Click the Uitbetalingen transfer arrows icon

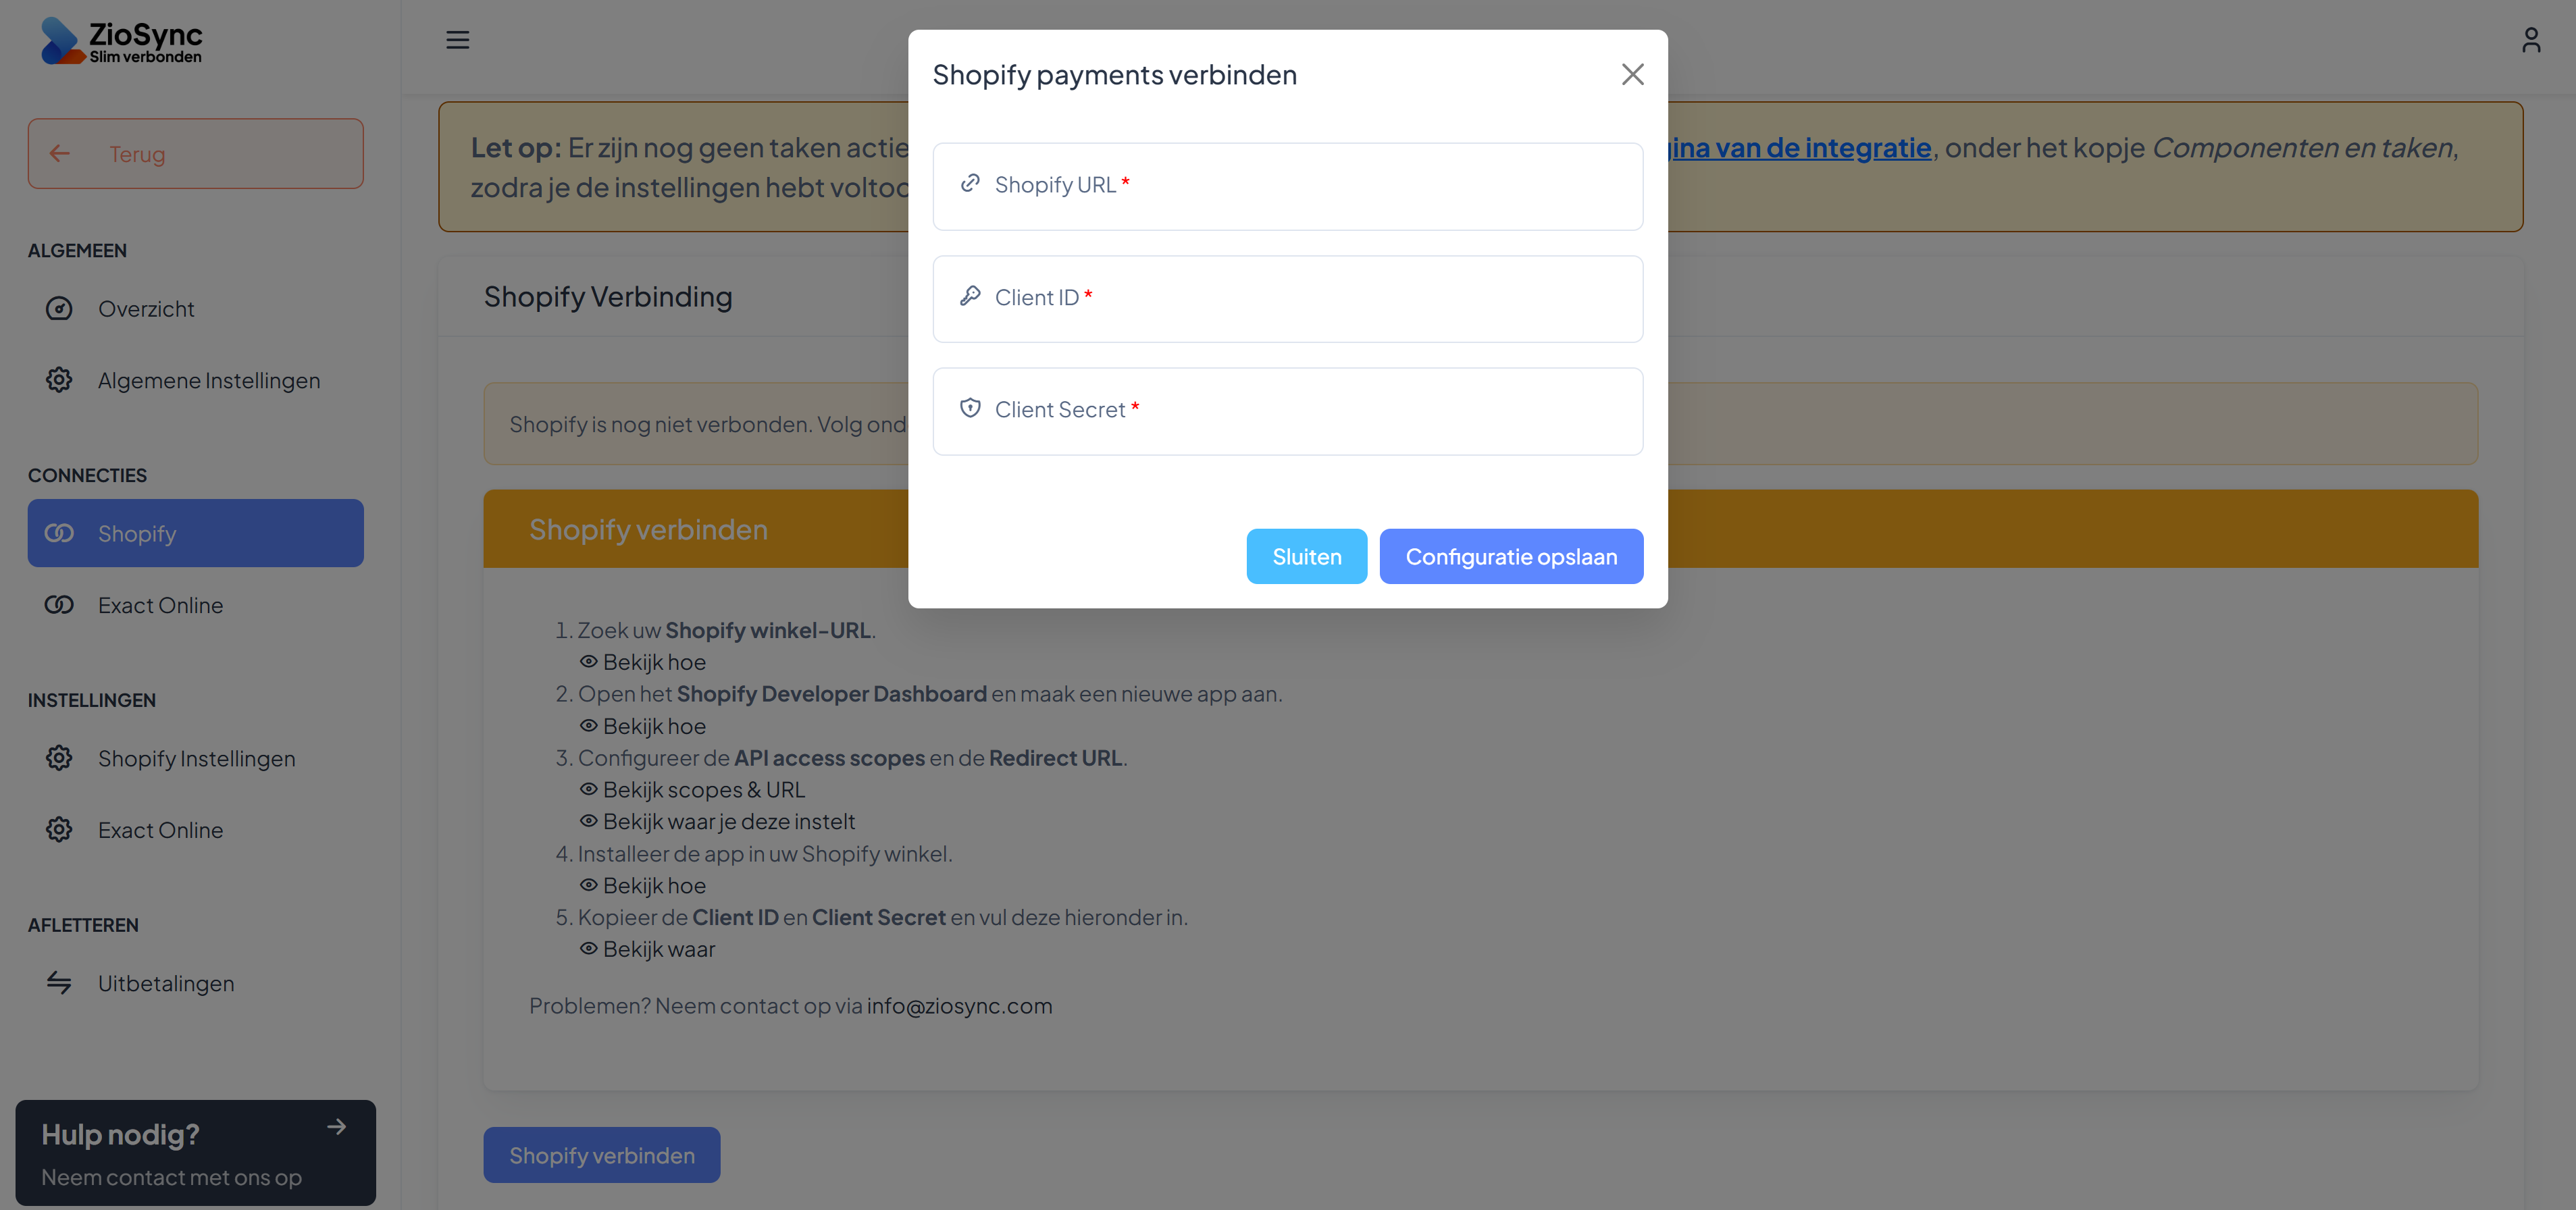coord(59,983)
